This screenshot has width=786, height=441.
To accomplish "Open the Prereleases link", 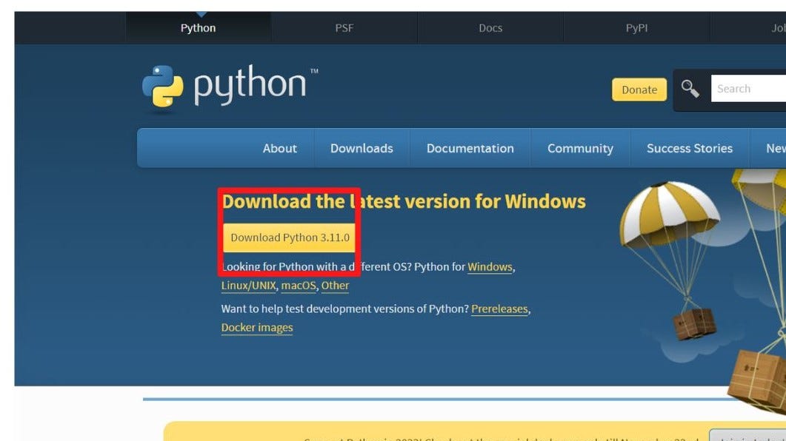I will 500,309.
